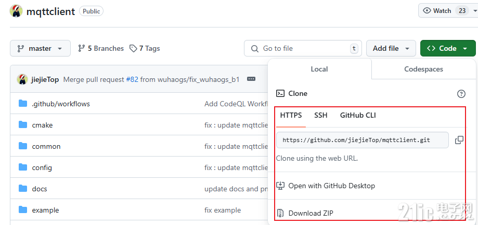
Task: Open the config folder
Action: coord(42,167)
